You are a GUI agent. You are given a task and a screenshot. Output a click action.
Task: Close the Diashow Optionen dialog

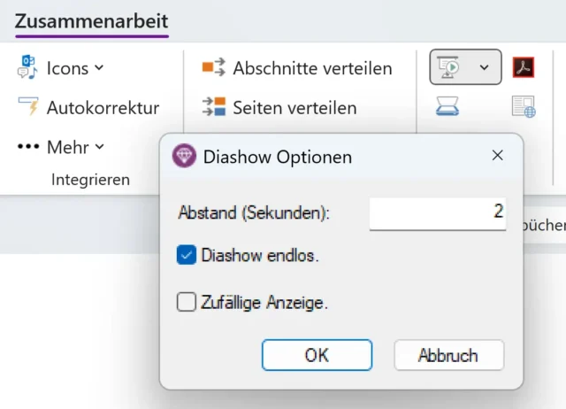click(x=498, y=156)
